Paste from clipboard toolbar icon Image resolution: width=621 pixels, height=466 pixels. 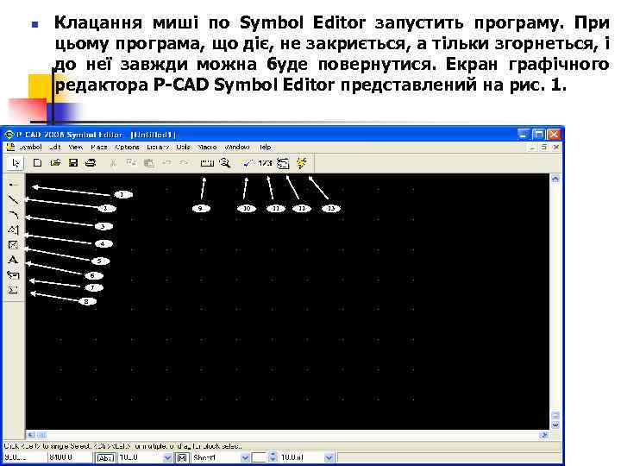coord(149,162)
